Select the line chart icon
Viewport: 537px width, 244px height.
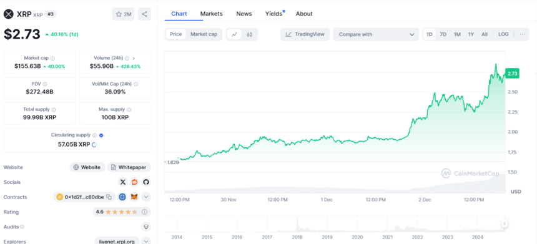click(x=235, y=34)
